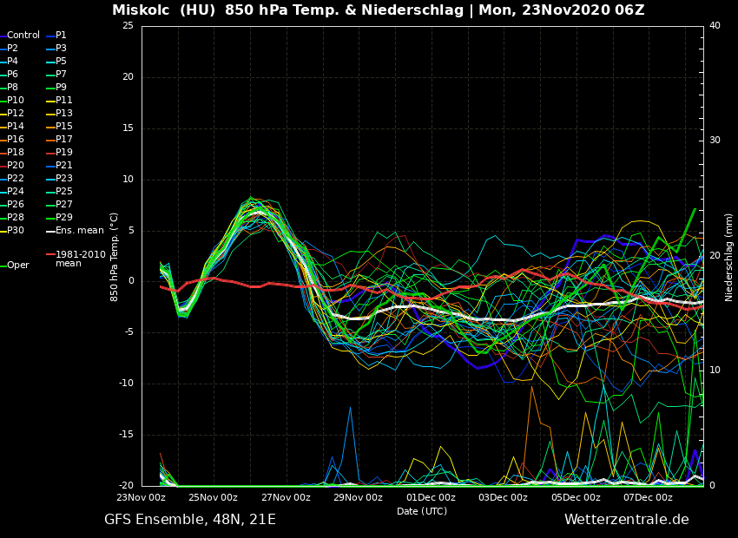This screenshot has height=538, width=738.
Task: Select the P1 legend label
Action: [61, 36]
